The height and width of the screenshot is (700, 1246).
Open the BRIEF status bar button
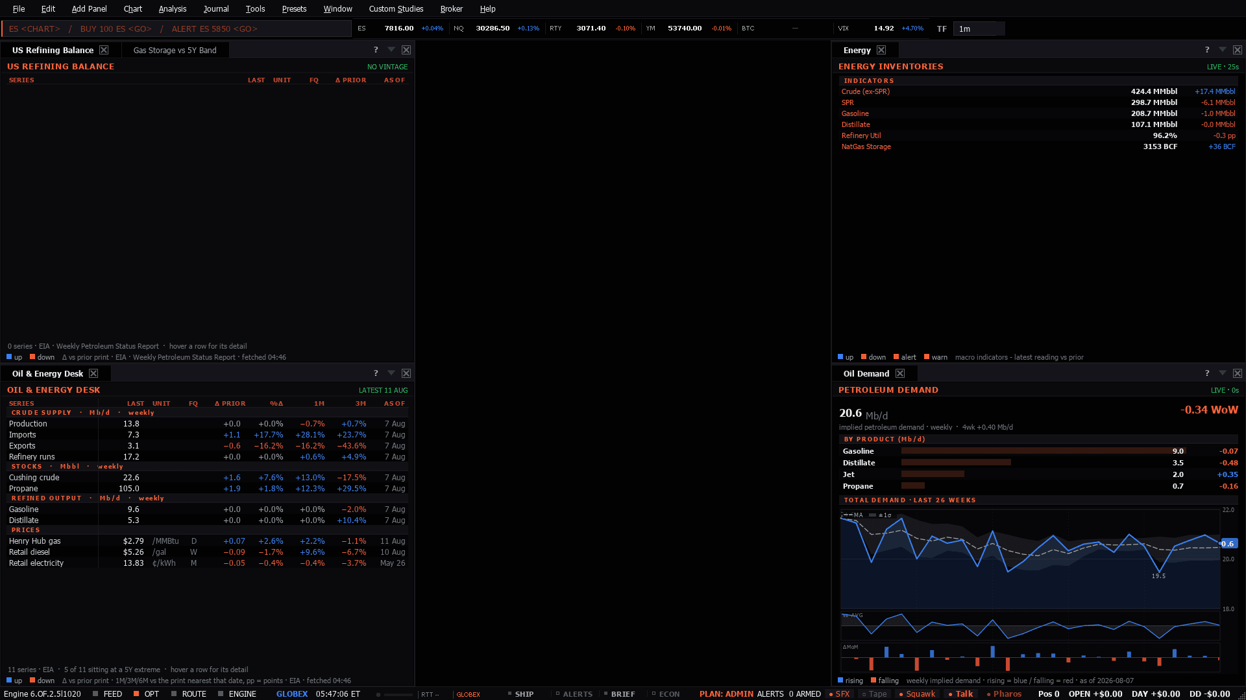pos(619,694)
